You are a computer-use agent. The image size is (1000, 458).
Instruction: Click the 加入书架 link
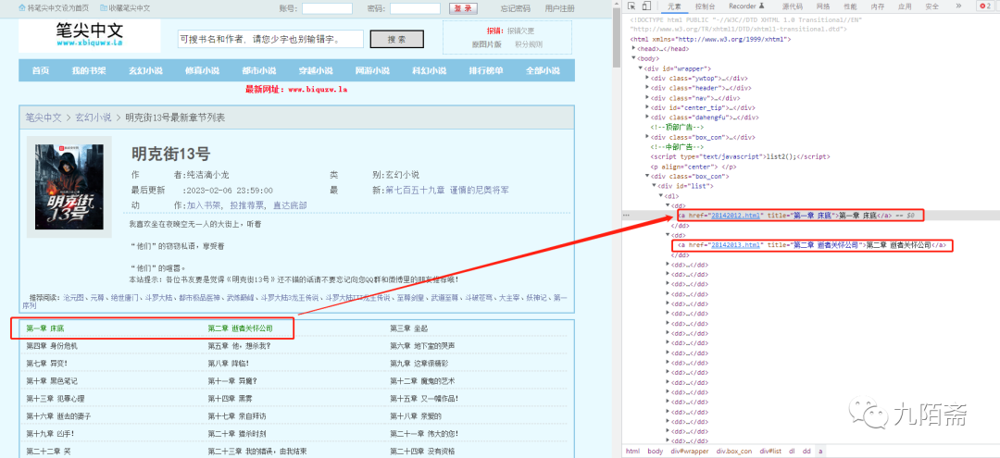pyautogui.click(x=203, y=205)
